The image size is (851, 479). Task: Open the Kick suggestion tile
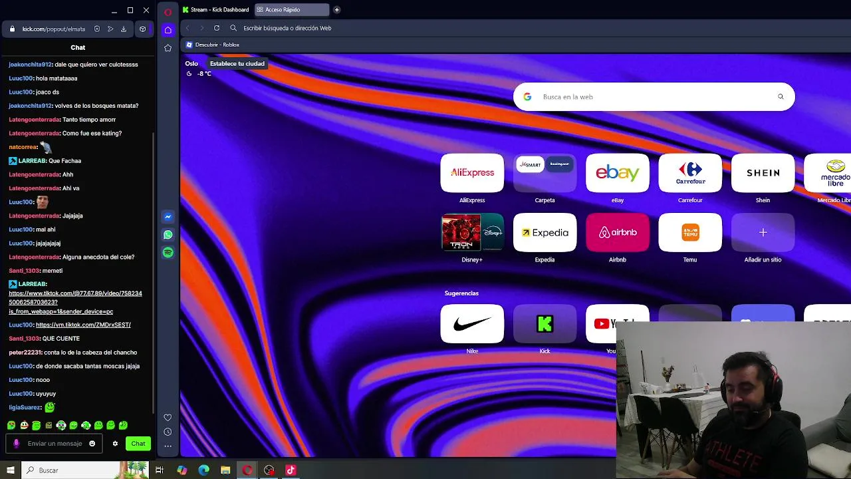pyautogui.click(x=545, y=324)
